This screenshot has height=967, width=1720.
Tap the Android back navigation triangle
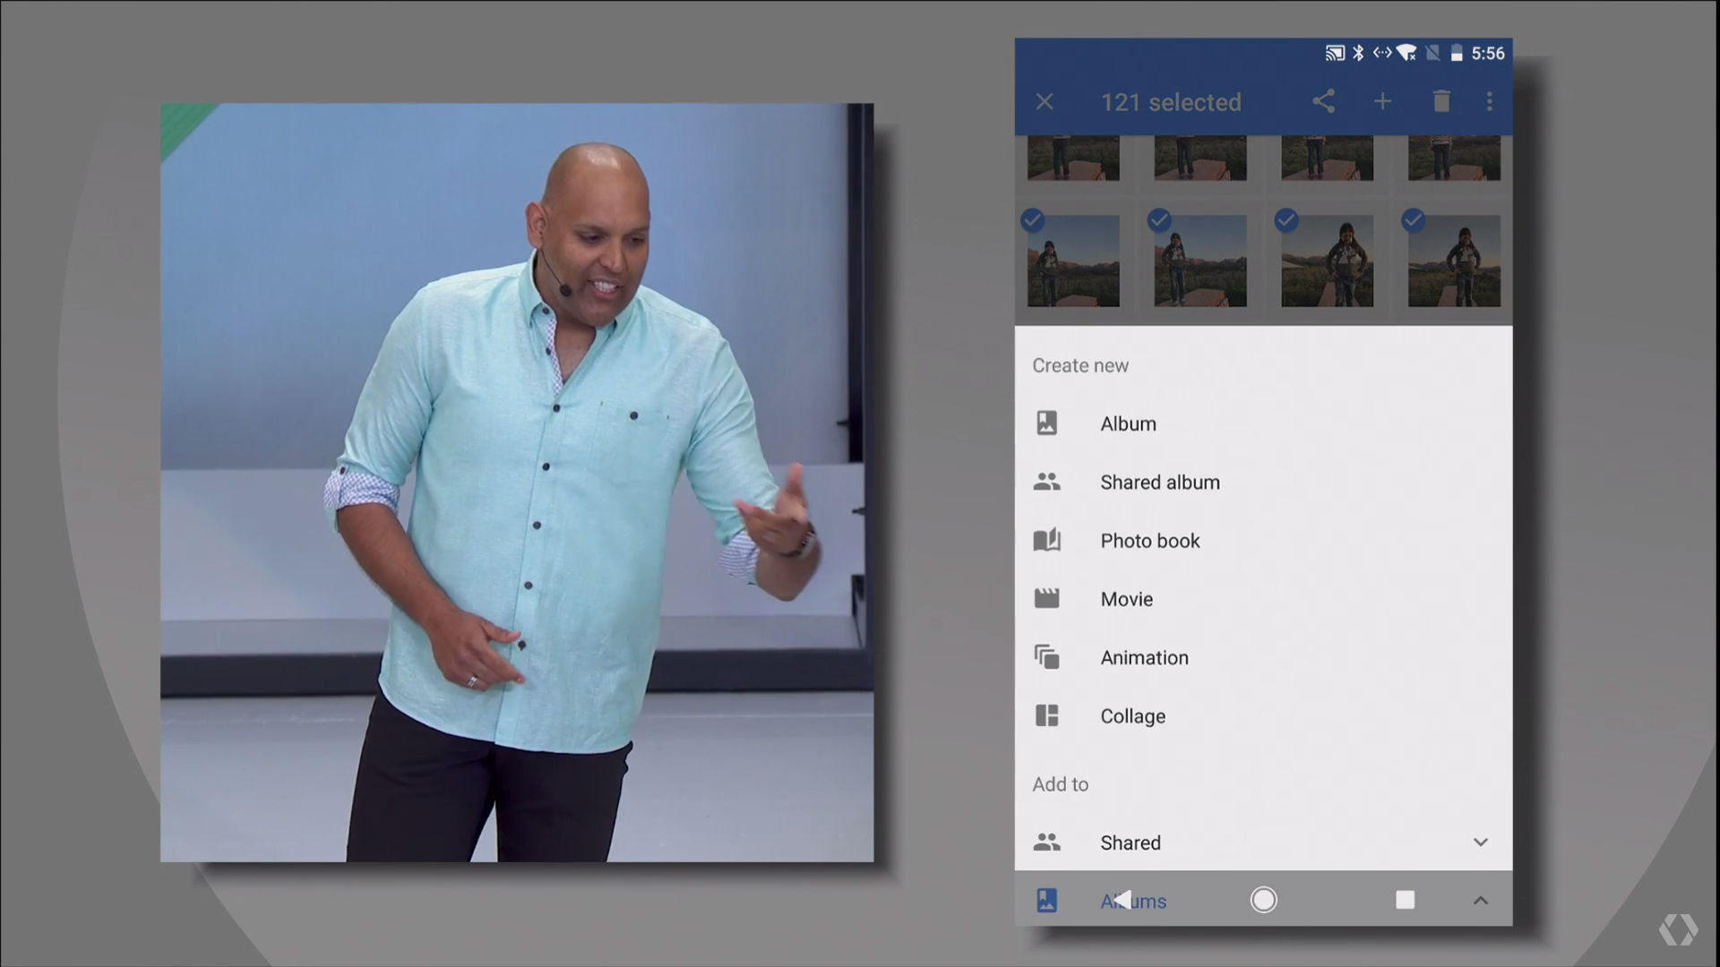(1122, 899)
